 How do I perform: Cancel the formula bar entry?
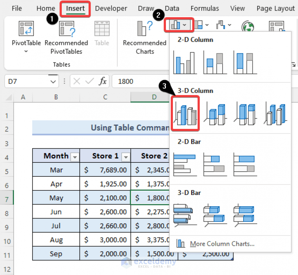[x=77, y=81]
